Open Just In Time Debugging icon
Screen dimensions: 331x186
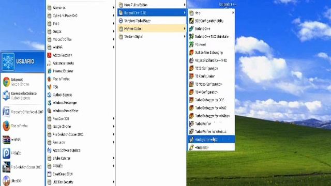click(191, 52)
